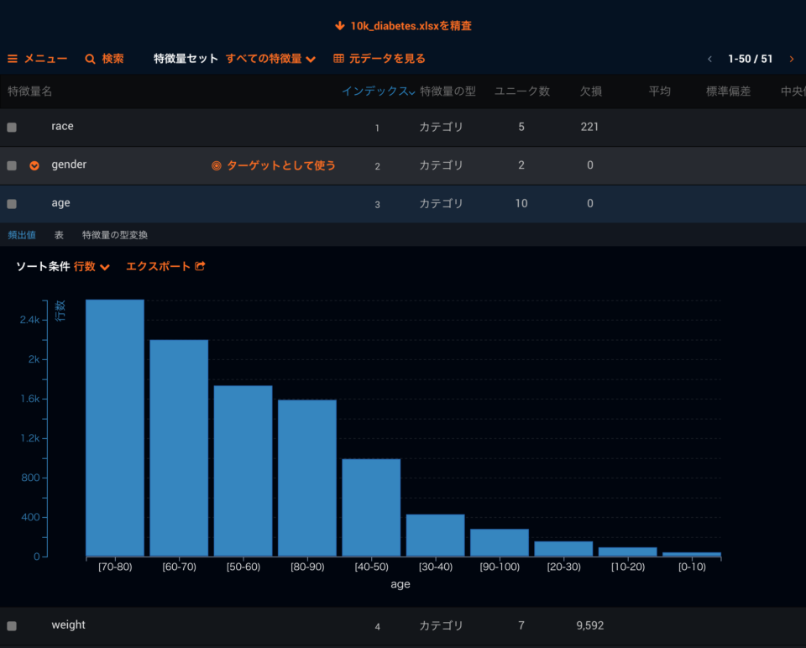
Task: Click the 検索 magnifier icon
Action: tap(90, 59)
